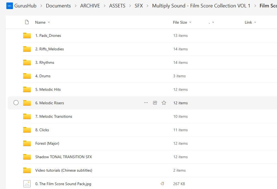
Task: Go to ARCHIVE folder in breadcrumb
Action: (x=90, y=6)
